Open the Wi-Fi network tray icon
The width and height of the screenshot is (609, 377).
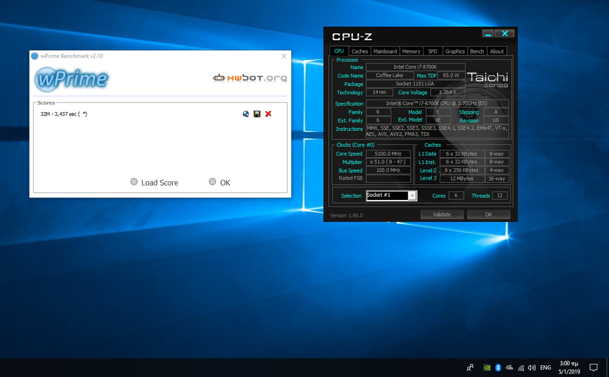click(x=521, y=367)
